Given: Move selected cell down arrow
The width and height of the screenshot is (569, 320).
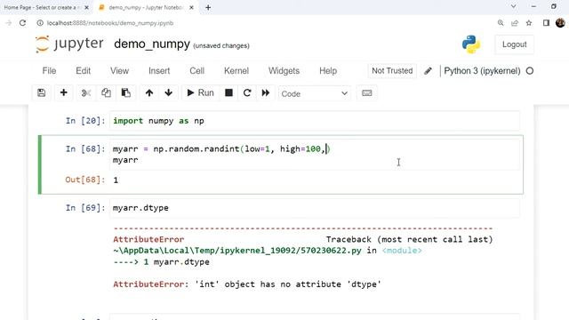Looking at the screenshot, I should (x=168, y=92).
